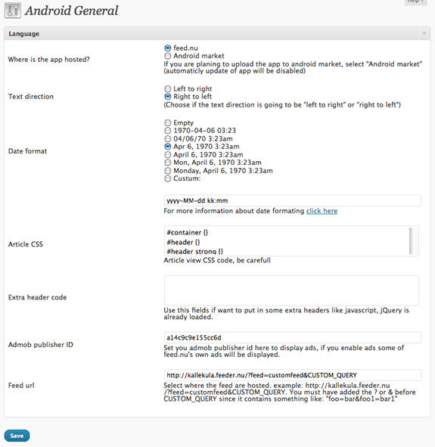Open the date formating click here link

coord(322,211)
